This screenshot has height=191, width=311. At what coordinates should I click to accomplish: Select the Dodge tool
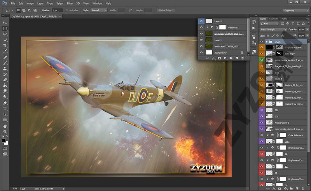pos(5,97)
